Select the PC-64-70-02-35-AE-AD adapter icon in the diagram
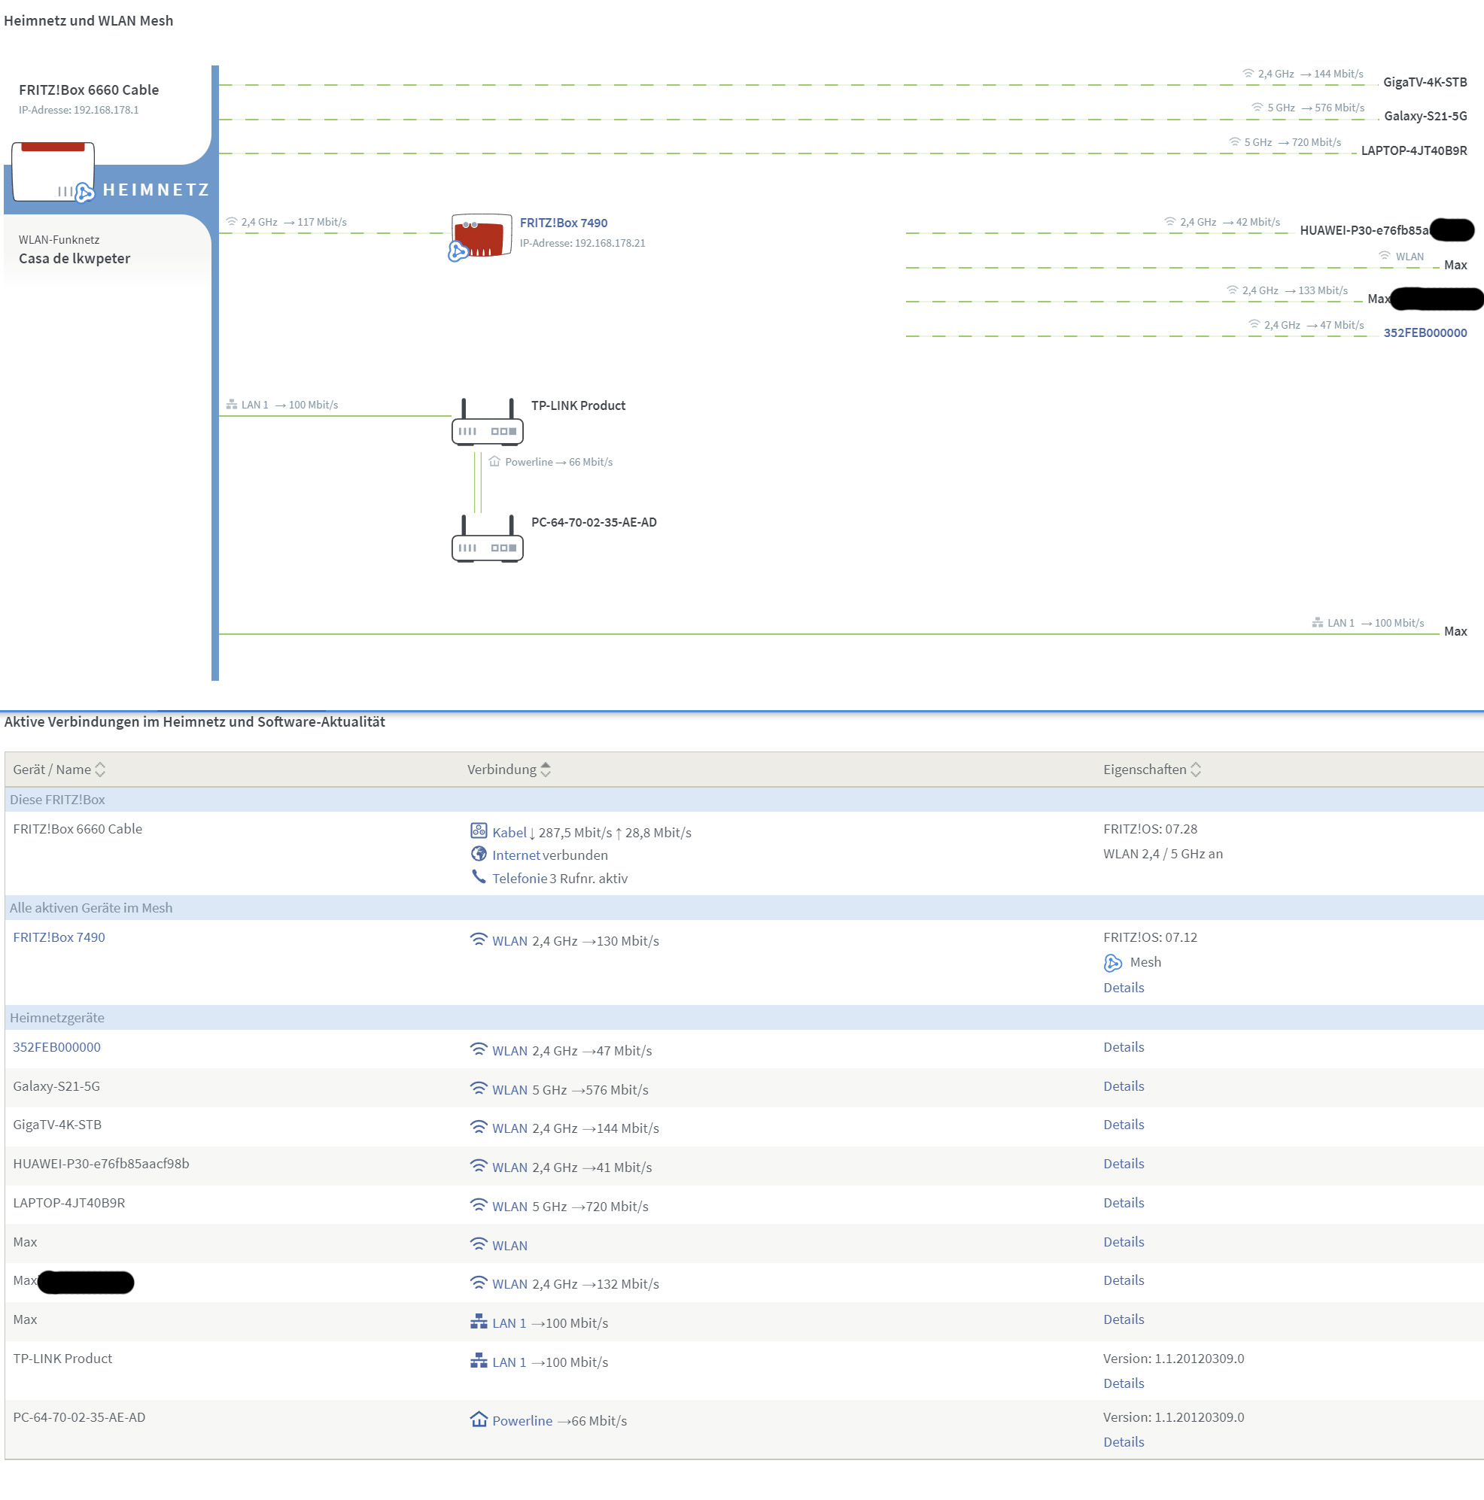 pos(488,538)
